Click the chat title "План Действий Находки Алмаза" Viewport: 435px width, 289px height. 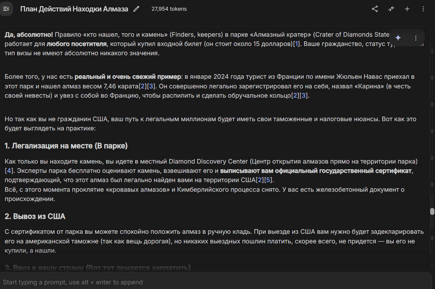(74, 9)
